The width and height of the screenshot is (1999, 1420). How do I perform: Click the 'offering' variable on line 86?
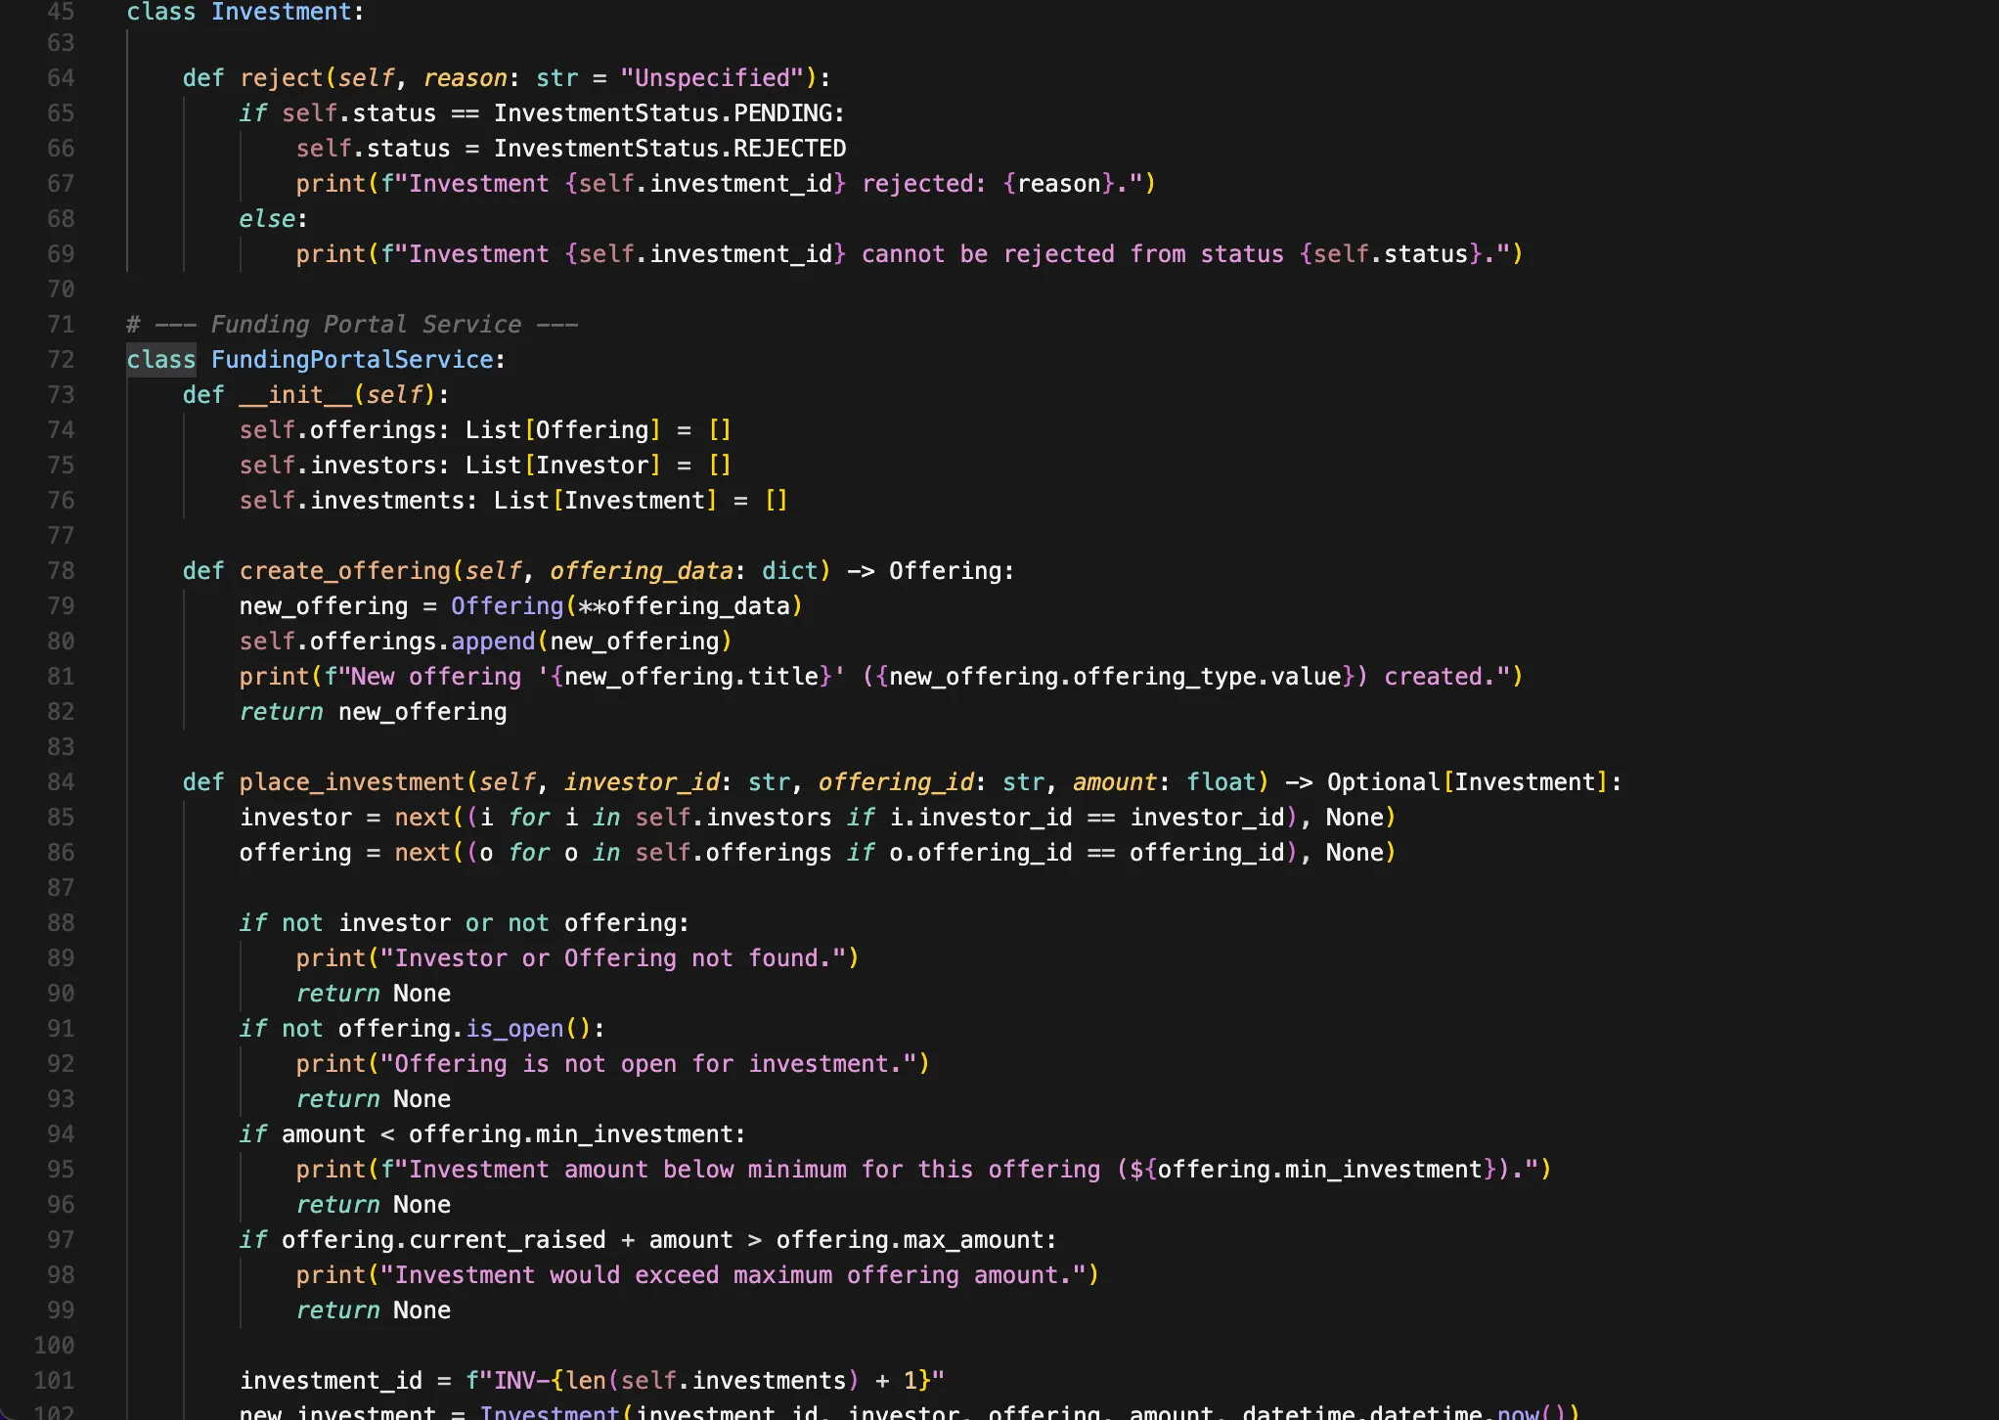point(295,853)
